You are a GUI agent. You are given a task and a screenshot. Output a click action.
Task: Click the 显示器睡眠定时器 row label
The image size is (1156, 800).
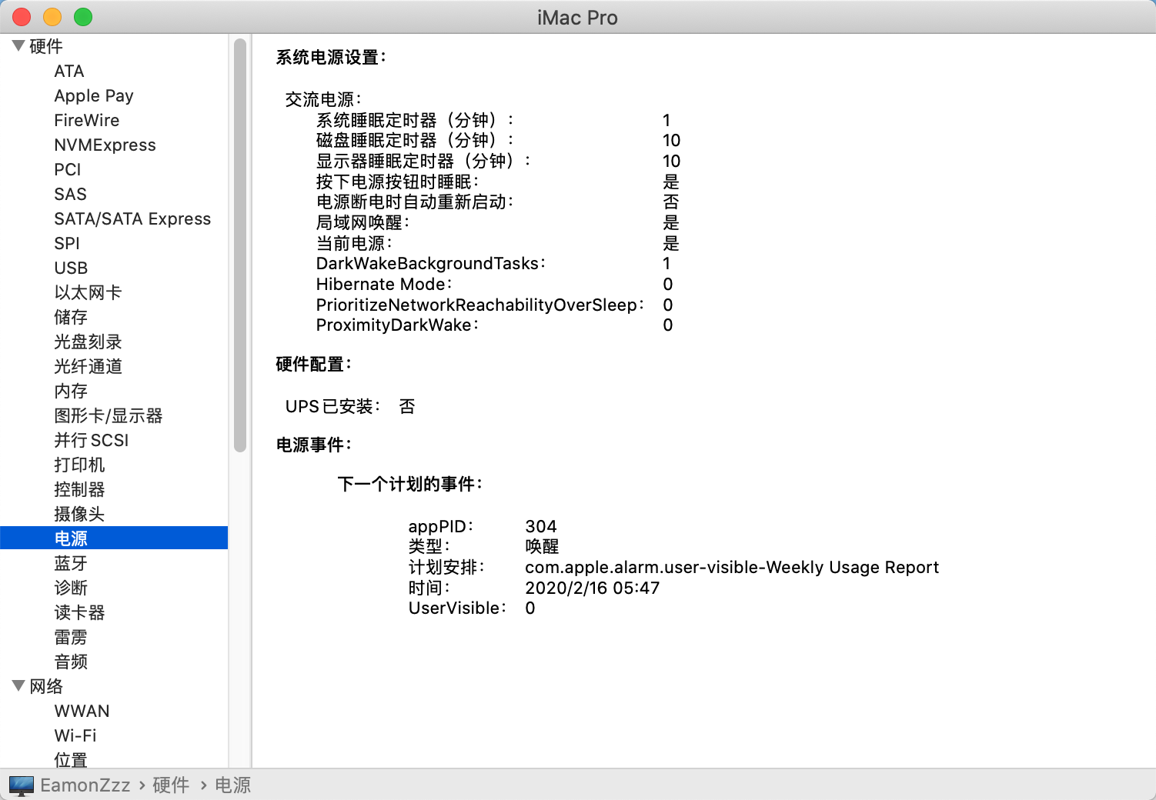click(x=423, y=161)
